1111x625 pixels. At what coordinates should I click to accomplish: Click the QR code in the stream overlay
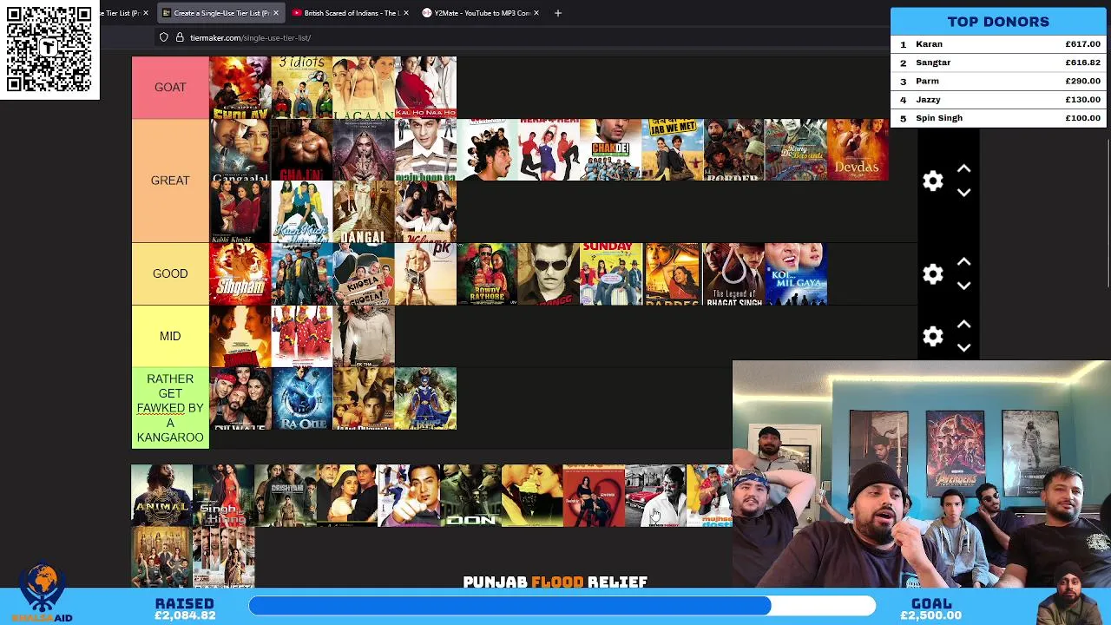coord(49,49)
